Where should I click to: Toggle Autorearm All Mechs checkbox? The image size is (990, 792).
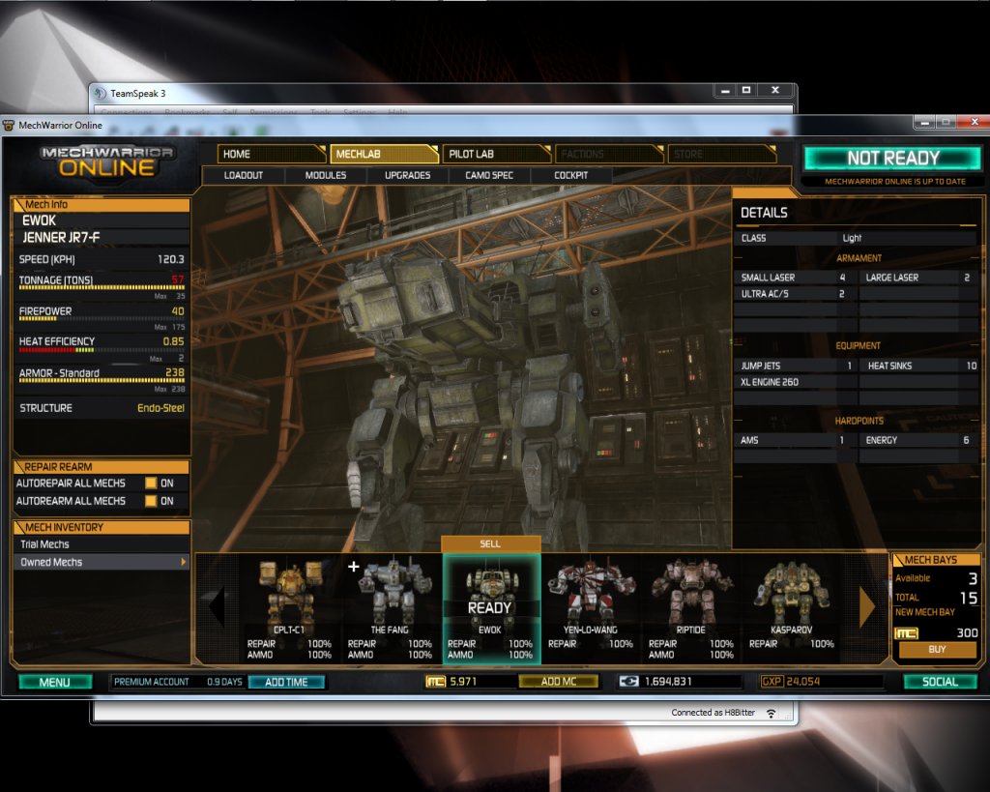(151, 501)
